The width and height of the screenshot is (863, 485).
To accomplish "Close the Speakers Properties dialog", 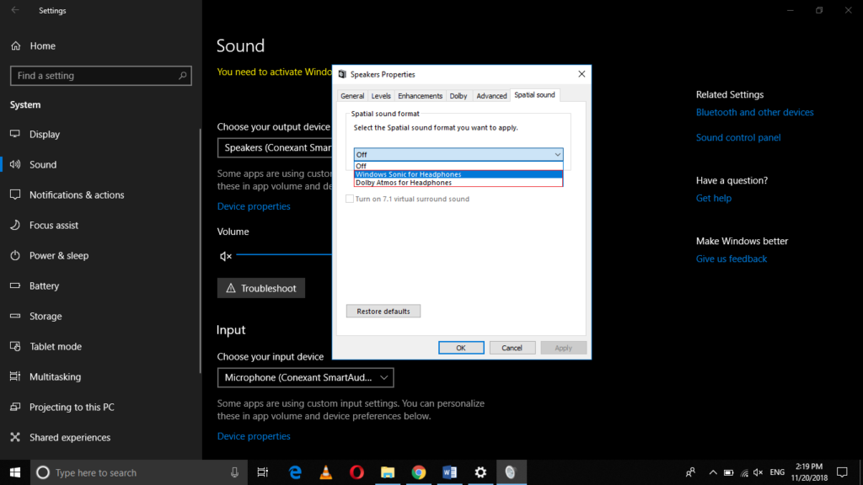I will pyautogui.click(x=582, y=74).
